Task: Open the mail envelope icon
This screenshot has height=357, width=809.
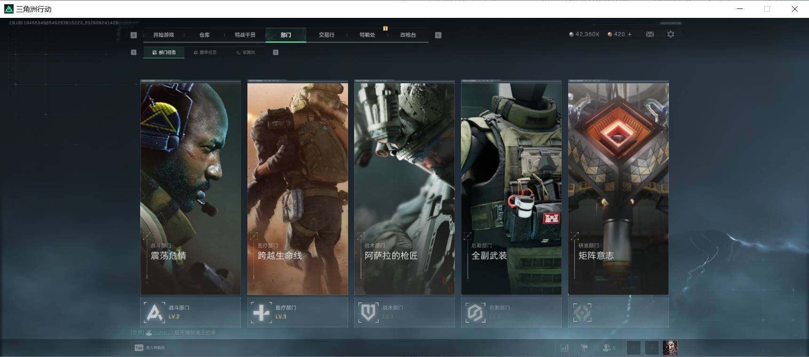Action: click(650, 34)
